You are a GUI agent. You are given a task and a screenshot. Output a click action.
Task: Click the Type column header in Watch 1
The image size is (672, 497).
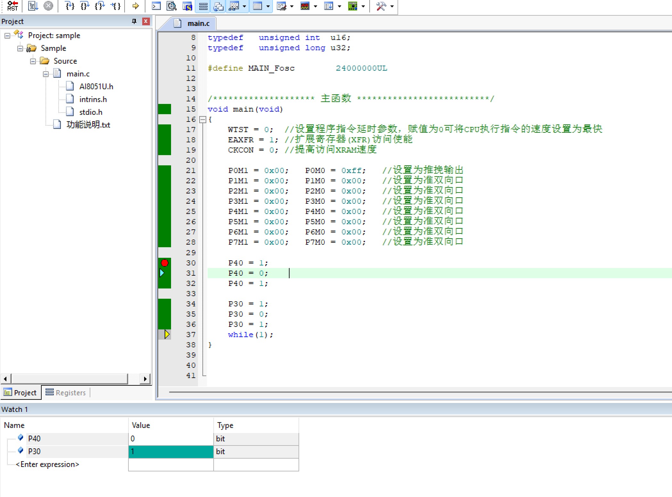(x=225, y=425)
